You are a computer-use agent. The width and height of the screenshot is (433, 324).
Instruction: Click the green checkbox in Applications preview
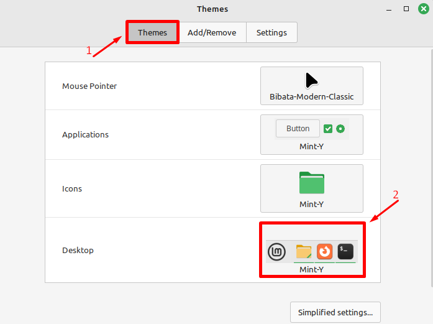pyautogui.click(x=328, y=129)
